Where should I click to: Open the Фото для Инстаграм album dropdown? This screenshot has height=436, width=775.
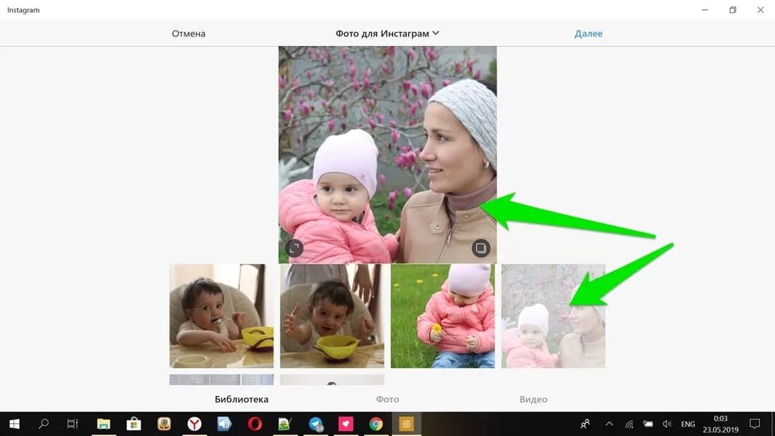pyautogui.click(x=387, y=34)
